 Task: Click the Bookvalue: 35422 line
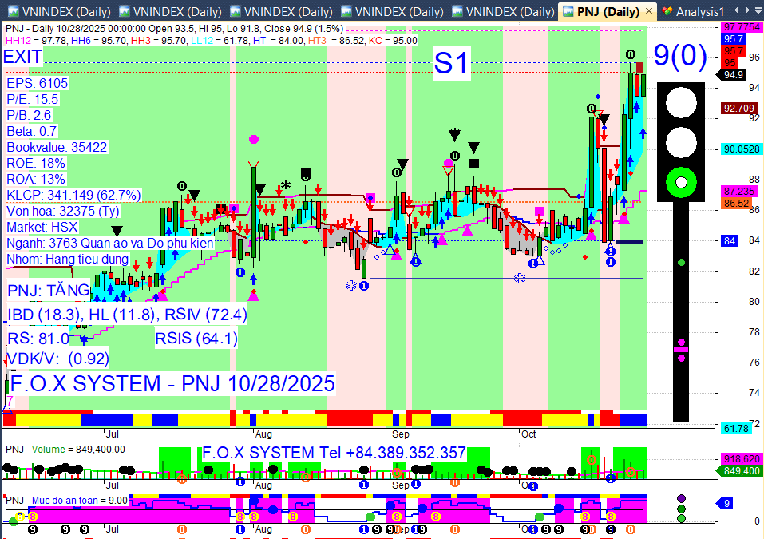(57, 147)
